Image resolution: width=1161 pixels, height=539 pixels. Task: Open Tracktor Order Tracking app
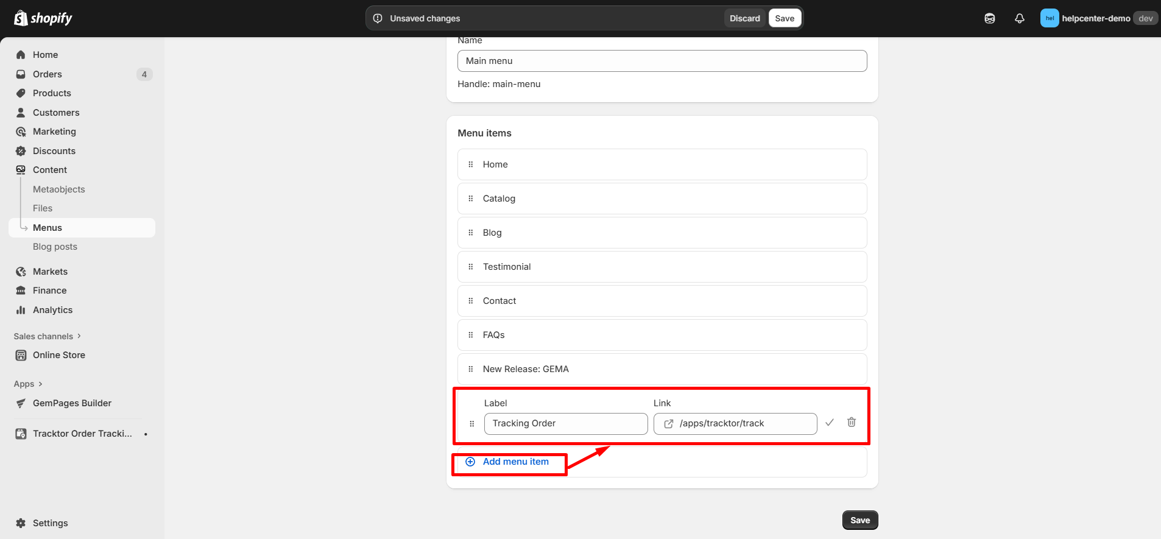tap(82, 434)
